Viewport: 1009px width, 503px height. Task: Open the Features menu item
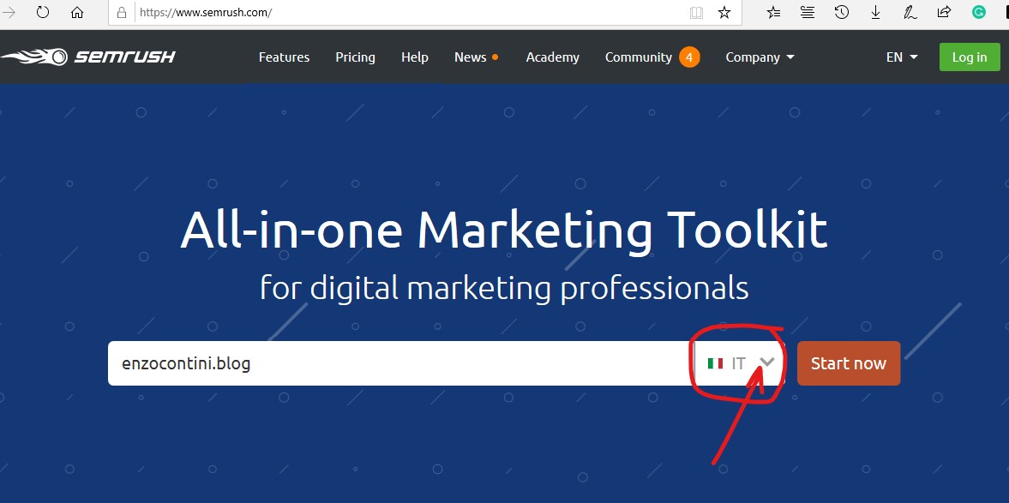[284, 57]
